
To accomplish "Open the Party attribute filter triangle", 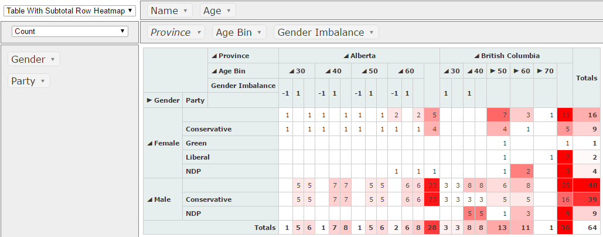I will (43, 81).
